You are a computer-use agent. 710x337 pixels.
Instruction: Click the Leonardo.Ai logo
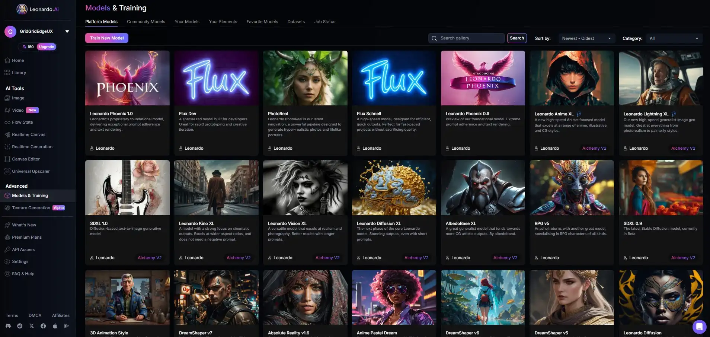click(x=38, y=9)
